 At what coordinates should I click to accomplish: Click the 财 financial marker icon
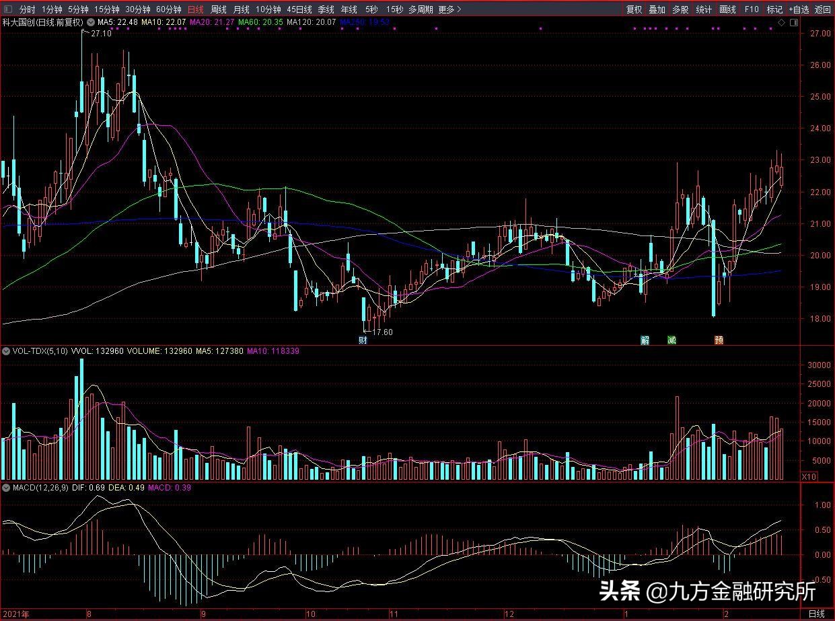363,340
